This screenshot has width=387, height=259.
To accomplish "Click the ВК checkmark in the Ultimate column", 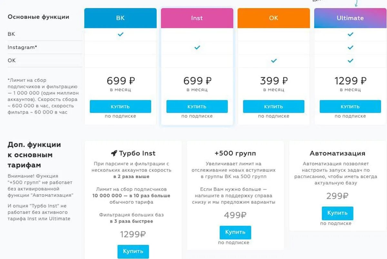I will click(x=351, y=34).
